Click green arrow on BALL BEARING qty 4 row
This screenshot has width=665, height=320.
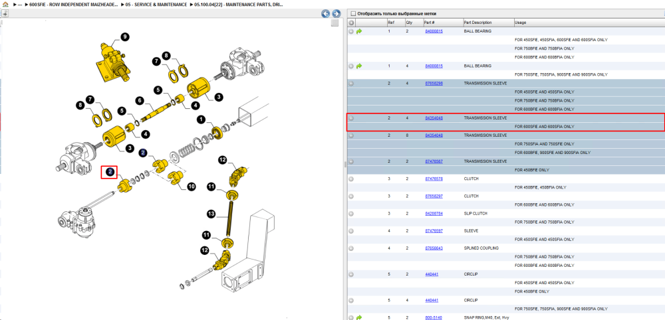click(359, 66)
